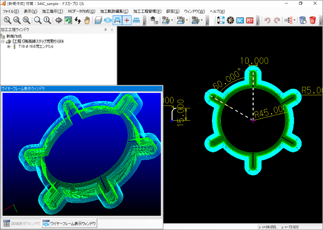Click the blue wireframe ring icon

(x=108, y=20)
